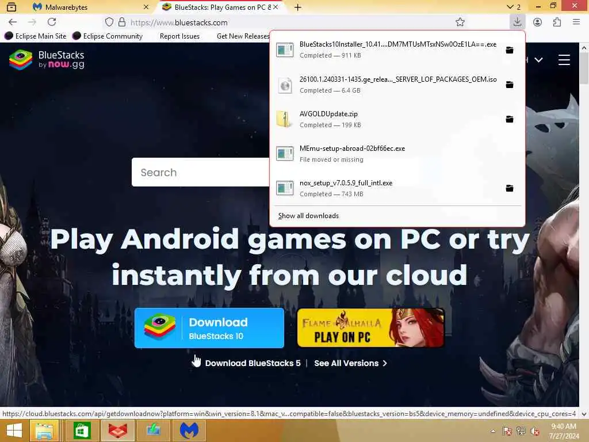
Task: Open the BlueStacks10Installer download entry
Action: click(397, 49)
